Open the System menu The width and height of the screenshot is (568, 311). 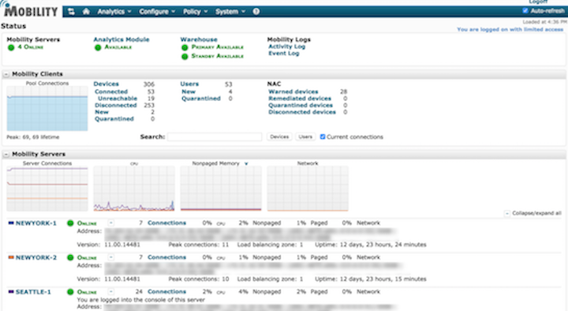coord(230,12)
